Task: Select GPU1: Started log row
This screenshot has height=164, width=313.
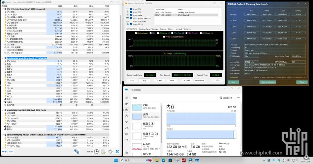Action: point(186,15)
